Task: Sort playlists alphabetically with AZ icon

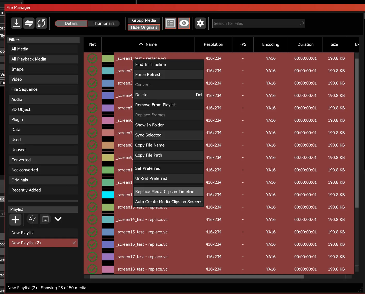Action: click(32, 219)
